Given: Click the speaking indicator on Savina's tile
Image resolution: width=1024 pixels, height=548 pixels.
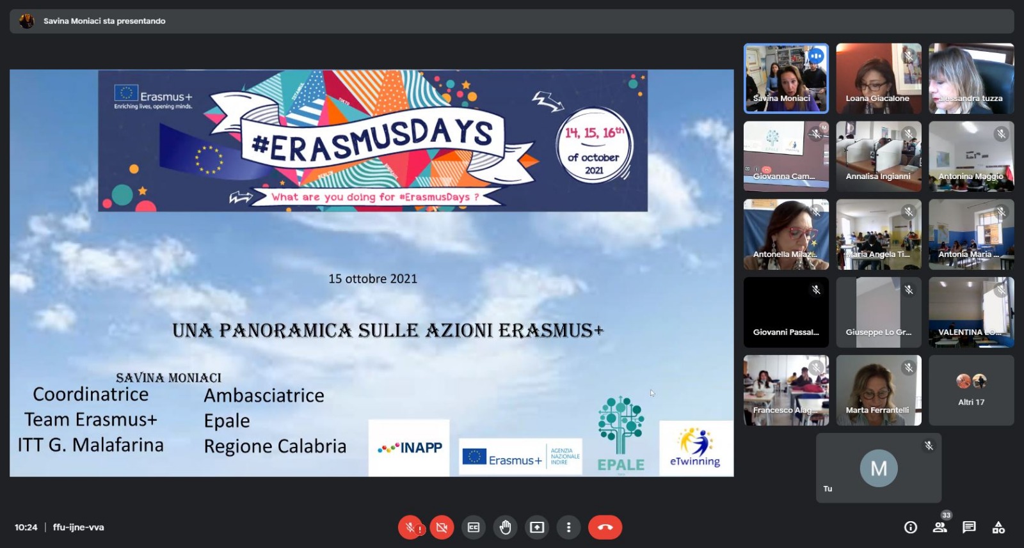Looking at the screenshot, I should (x=816, y=56).
